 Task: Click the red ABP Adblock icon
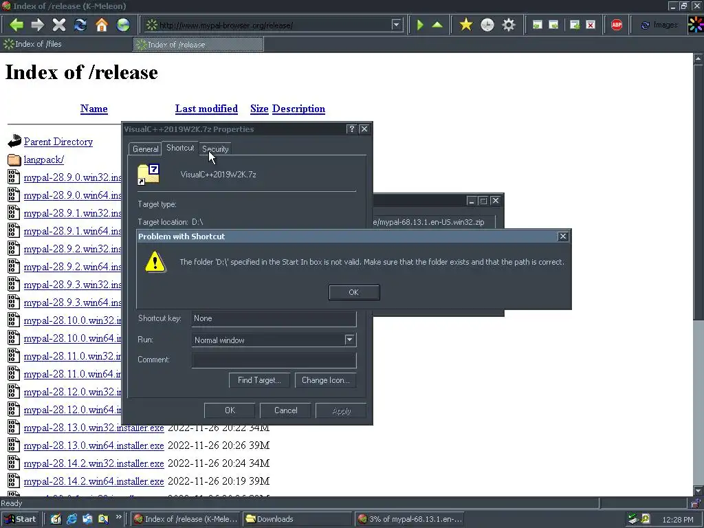click(617, 25)
